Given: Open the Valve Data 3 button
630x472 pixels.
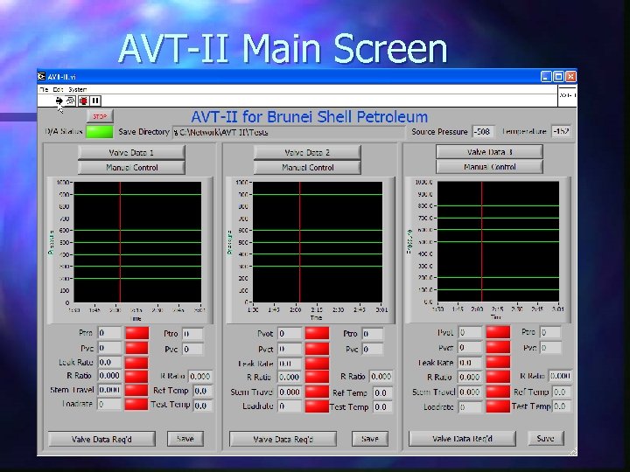Looking at the screenshot, I should tap(489, 152).
